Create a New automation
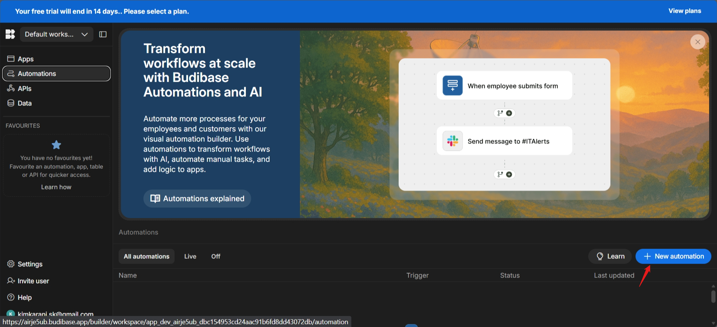Screen dimensions: 717x327 click(673, 256)
